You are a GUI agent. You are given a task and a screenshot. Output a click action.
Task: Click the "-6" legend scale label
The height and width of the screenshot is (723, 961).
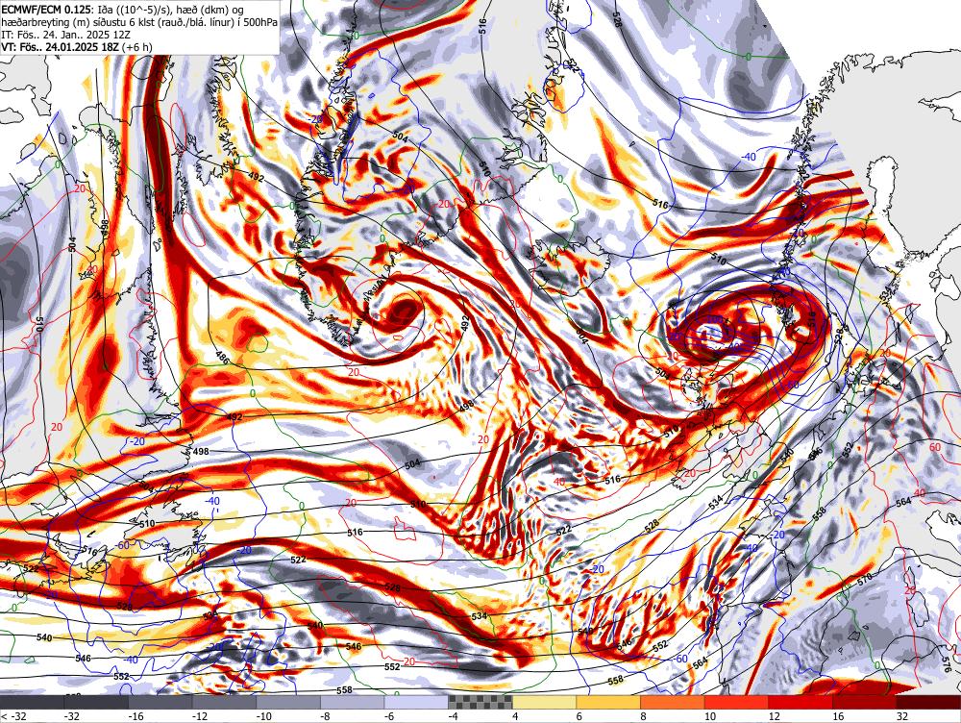390,716
